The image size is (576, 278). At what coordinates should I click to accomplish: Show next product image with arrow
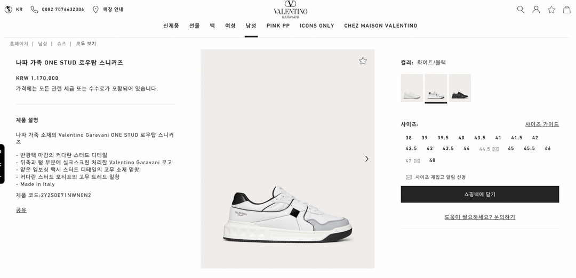point(366,158)
